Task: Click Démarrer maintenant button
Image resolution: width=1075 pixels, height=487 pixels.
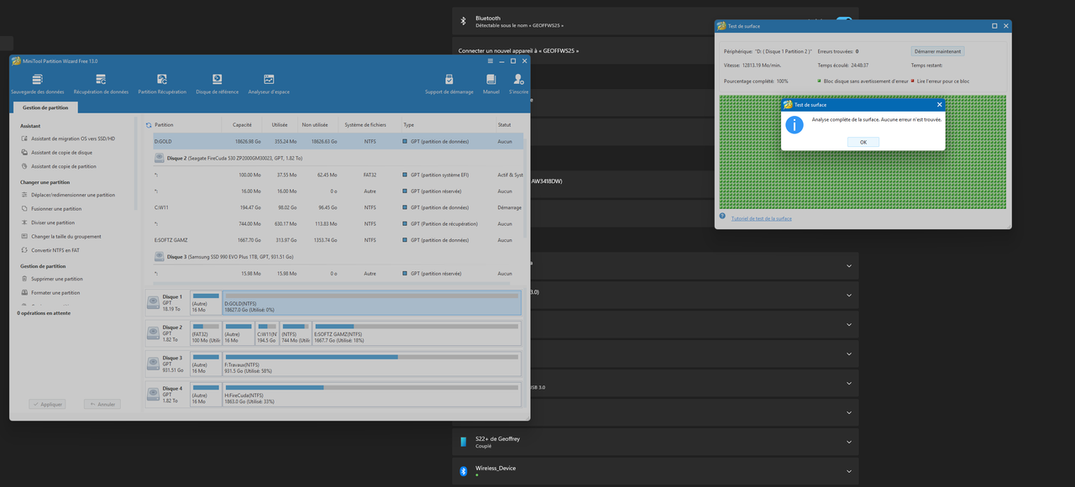Action: pyautogui.click(x=937, y=51)
